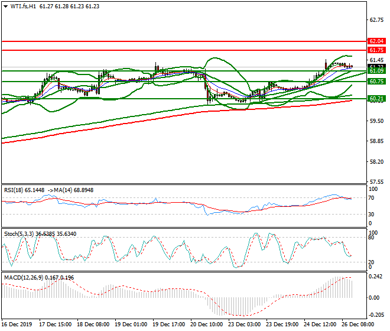Image resolution: width=390 pixels, height=331 pixels.
Task: Select the green 61.09 level price label
Action: (x=376, y=71)
